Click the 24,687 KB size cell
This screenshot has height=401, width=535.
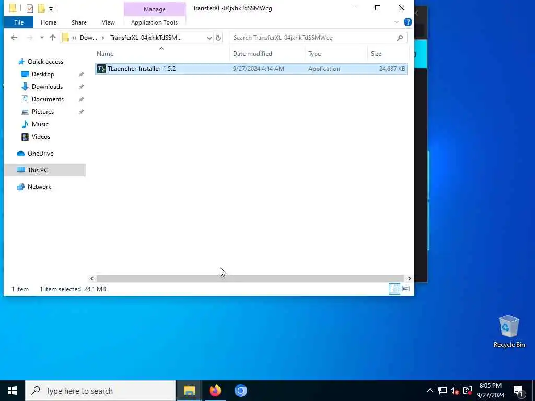[x=392, y=68]
